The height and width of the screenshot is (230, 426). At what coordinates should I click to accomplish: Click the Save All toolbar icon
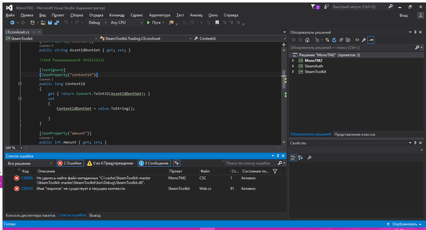[x=57, y=23]
